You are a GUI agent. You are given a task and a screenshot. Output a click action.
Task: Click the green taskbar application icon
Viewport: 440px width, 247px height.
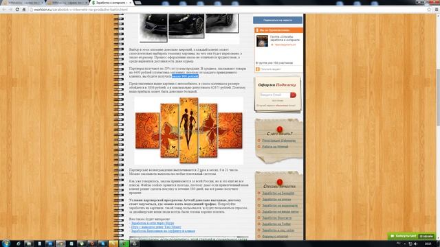124,244
